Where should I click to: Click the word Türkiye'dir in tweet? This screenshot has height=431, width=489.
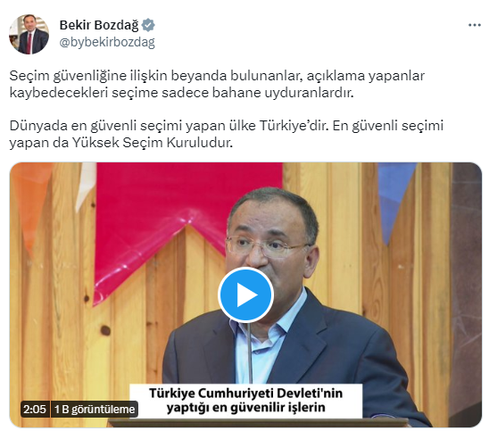[294, 126]
